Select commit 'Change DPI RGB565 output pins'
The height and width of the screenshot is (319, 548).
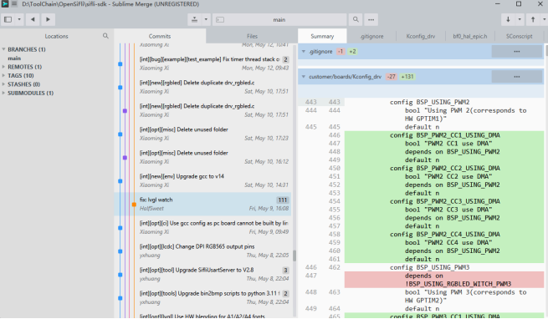coord(203,251)
